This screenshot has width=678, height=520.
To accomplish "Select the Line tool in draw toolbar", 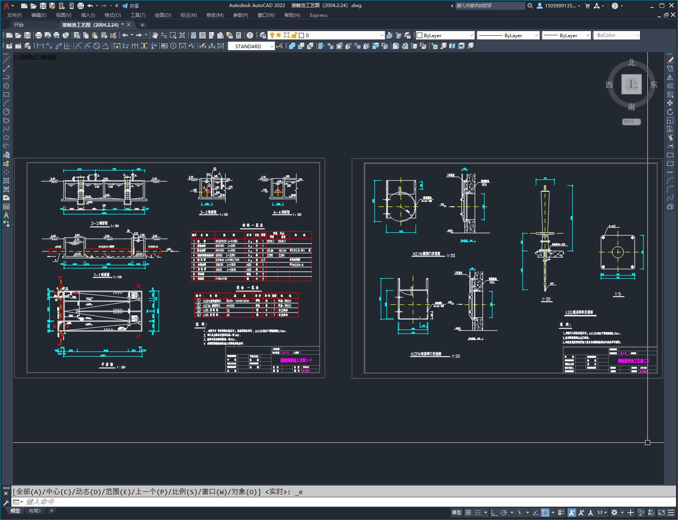I will (x=6, y=60).
